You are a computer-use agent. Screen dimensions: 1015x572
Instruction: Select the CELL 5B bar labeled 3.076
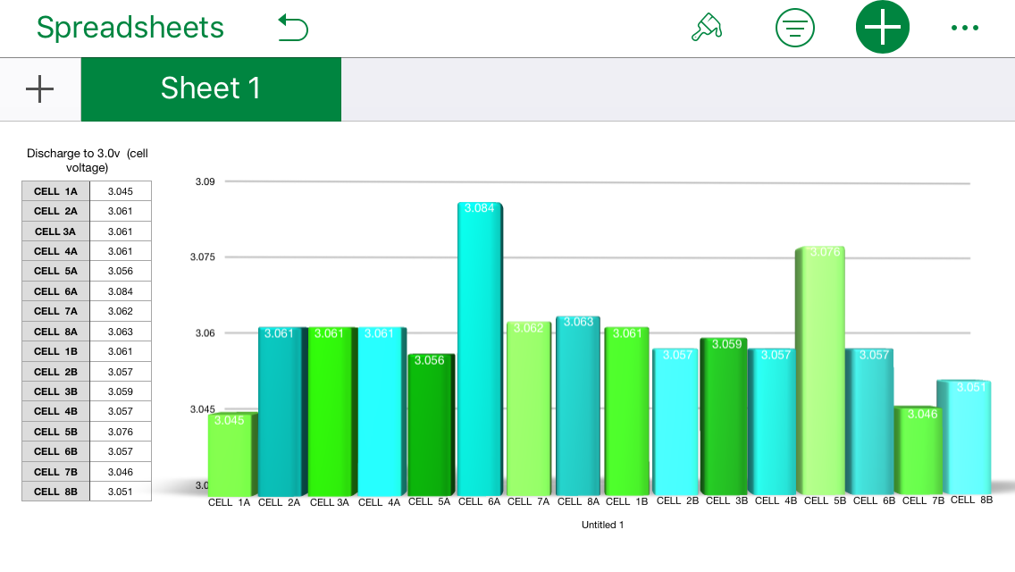coord(820,371)
